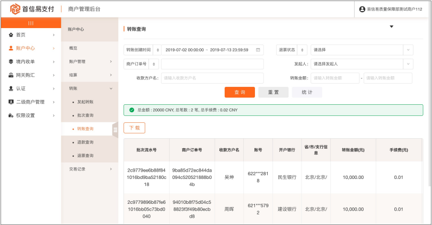The width and height of the screenshot is (432, 225).
Task: Click batch number starting 2c9779ee6b88f84
Action: [147, 177]
